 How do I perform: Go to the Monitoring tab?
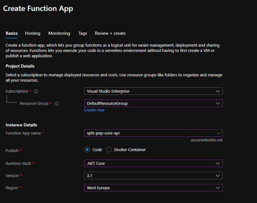(x=59, y=33)
